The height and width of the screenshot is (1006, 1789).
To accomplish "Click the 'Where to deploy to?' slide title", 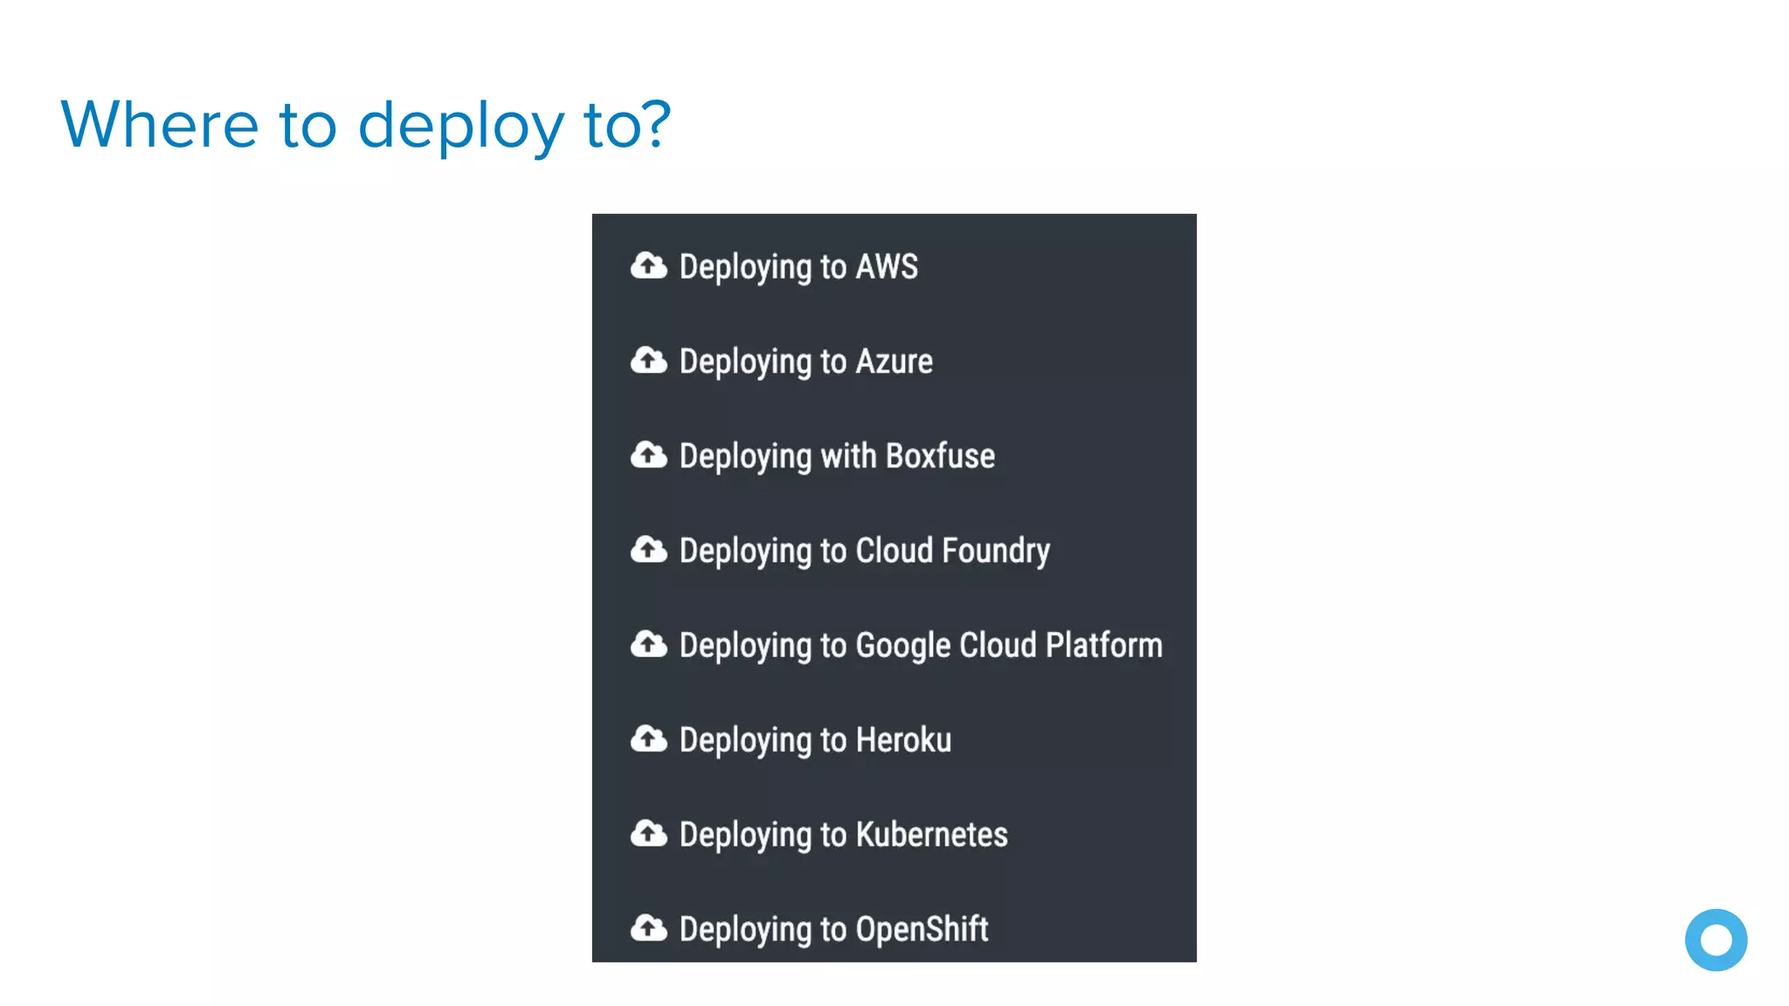I will click(365, 126).
